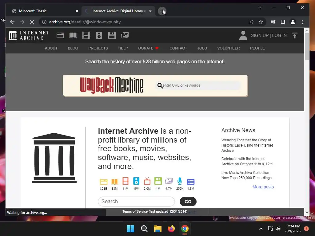Open volume control in system tray

point(278,229)
